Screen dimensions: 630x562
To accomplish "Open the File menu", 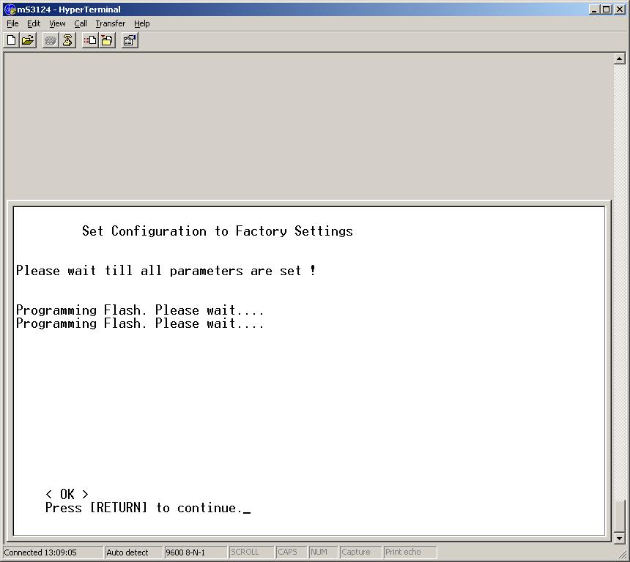I will [x=12, y=23].
